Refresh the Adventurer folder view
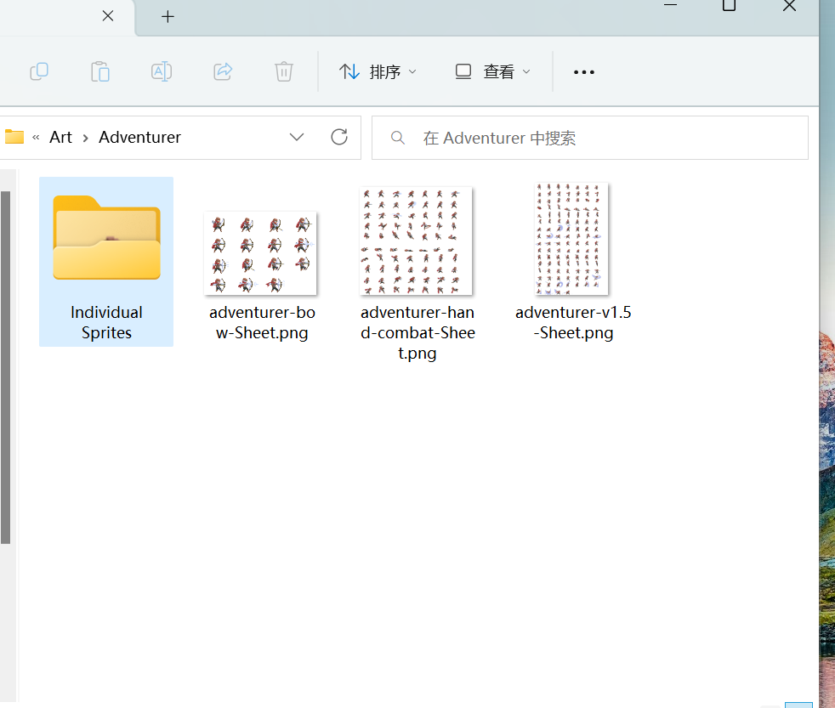Screen dimensions: 835x708 339,138
